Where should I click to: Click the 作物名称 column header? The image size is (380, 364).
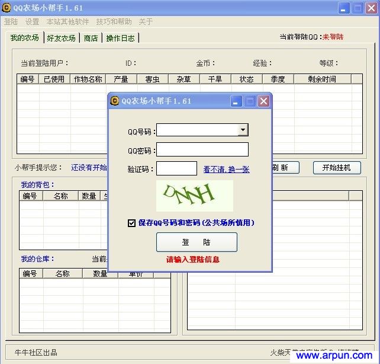(x=88, y=79)
